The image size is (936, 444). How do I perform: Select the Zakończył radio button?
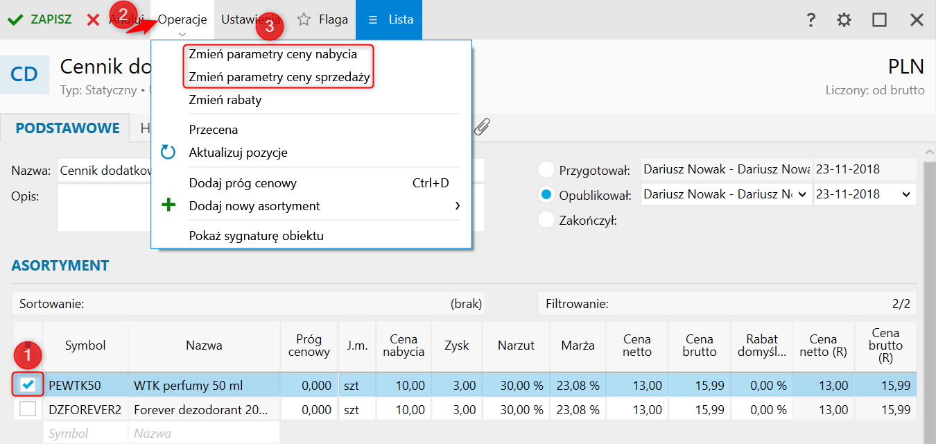point(547,221)
